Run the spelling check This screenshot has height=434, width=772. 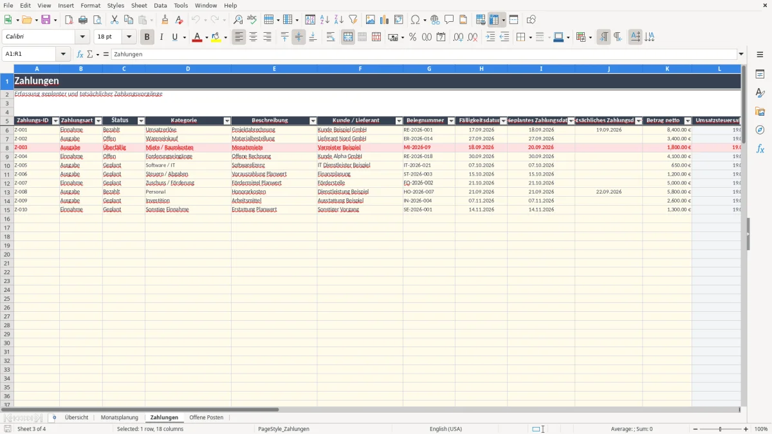[252, 20]
